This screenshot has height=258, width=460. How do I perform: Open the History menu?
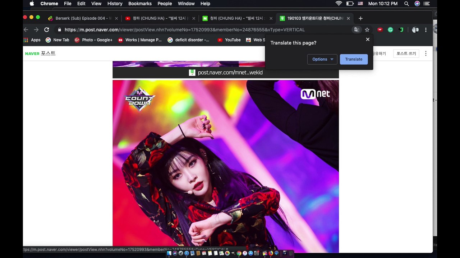tap(115, 4)
